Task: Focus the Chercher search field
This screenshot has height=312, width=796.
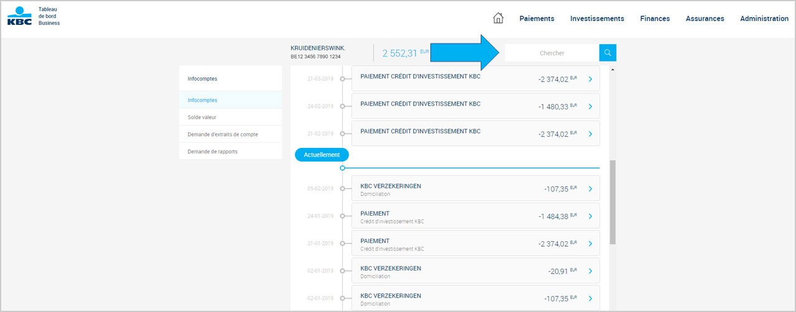Action: 552,53
